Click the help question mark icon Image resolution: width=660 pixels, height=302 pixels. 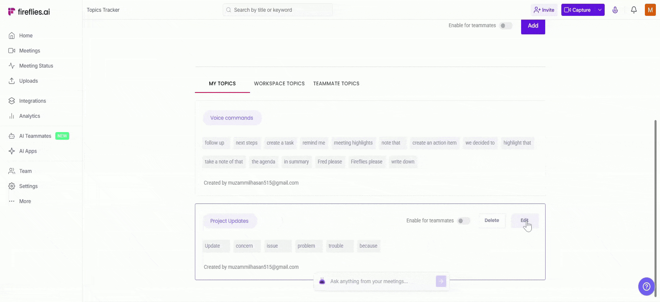click(x=646, y=286)
